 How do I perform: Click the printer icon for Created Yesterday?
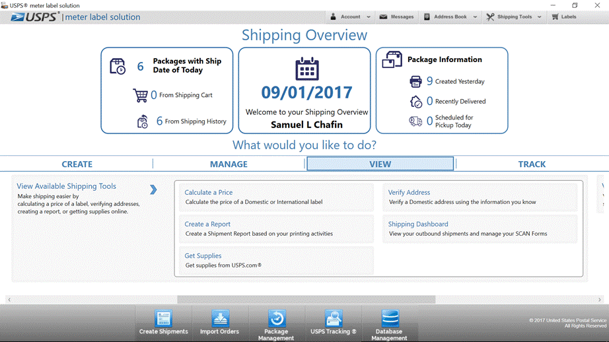(x=415, y=81)
